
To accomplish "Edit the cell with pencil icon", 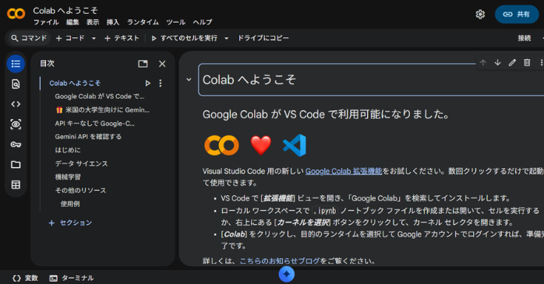I will [512, 63].
